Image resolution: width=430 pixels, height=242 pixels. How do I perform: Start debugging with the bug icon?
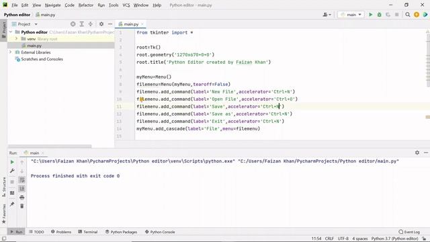point(379,15)
